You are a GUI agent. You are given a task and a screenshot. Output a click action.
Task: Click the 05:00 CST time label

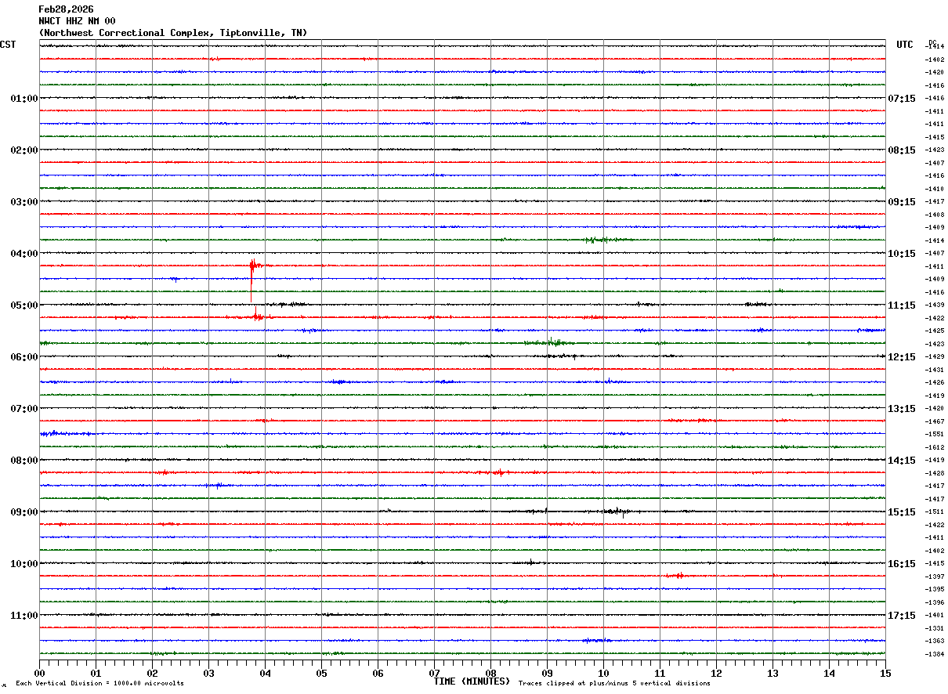(24, 305)
